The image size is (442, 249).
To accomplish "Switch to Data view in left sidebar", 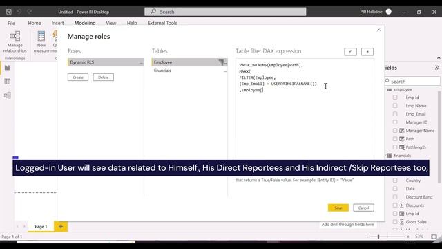I will (x=8, y=82).
